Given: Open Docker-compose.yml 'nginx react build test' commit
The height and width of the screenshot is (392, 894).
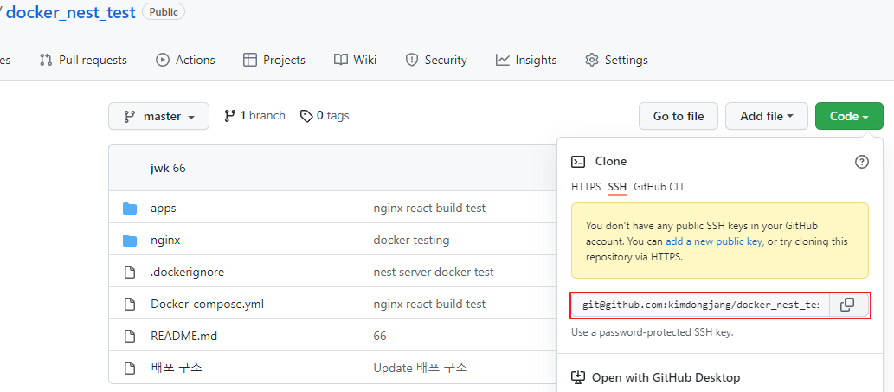Looking at the screenshot, I should coord(429,305).
